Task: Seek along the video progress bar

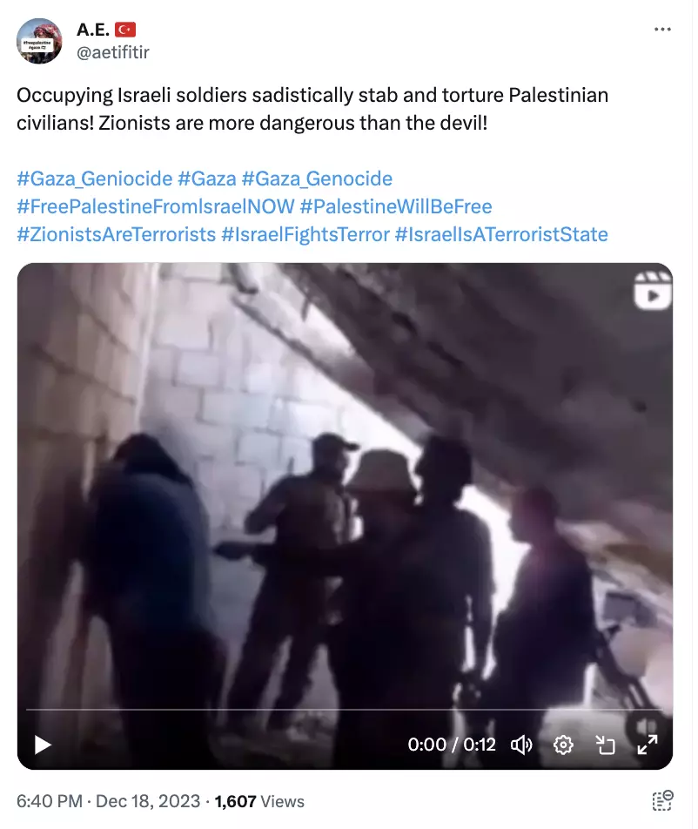Action: (345, 709)
